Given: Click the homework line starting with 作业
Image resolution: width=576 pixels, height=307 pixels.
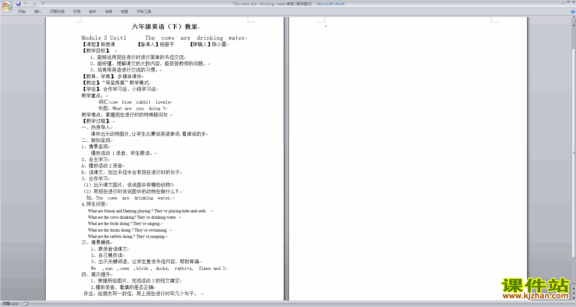Looking at the screenshot, I should coord(140,294).
